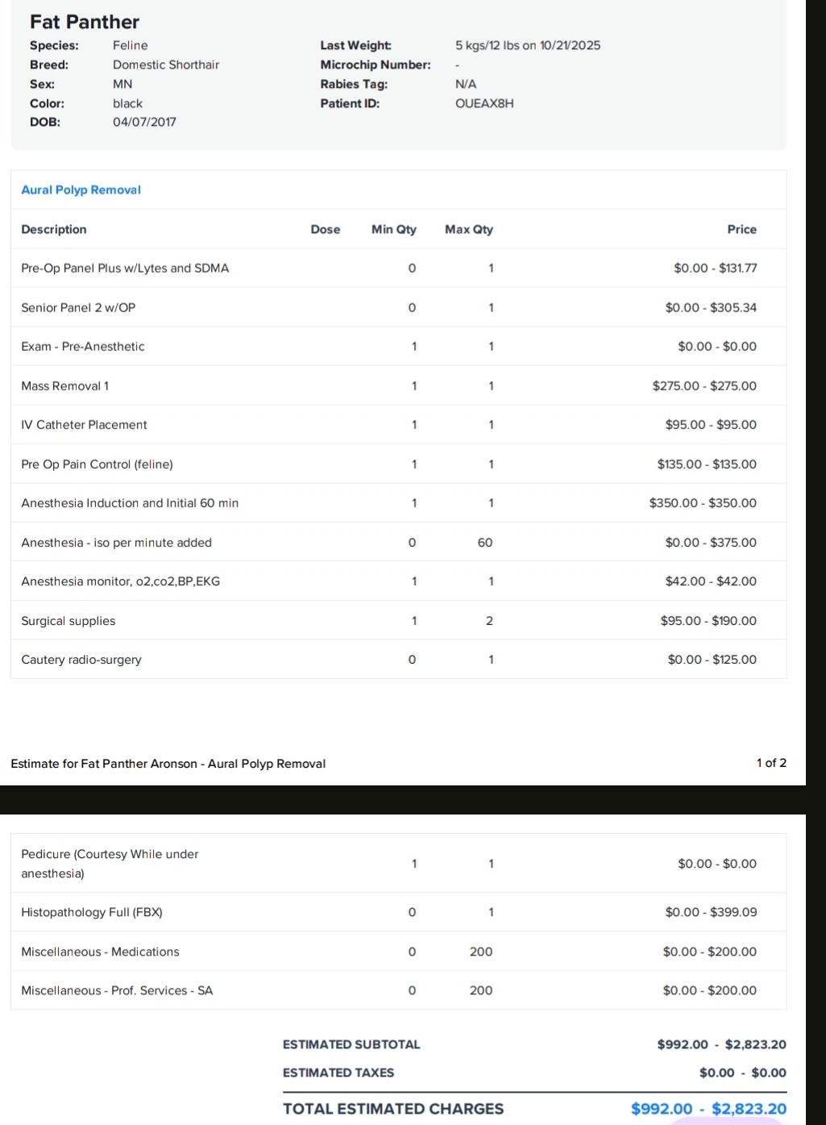
Task: Click the max quantity 60 for iso anesthesia
Action: (484, 543)
